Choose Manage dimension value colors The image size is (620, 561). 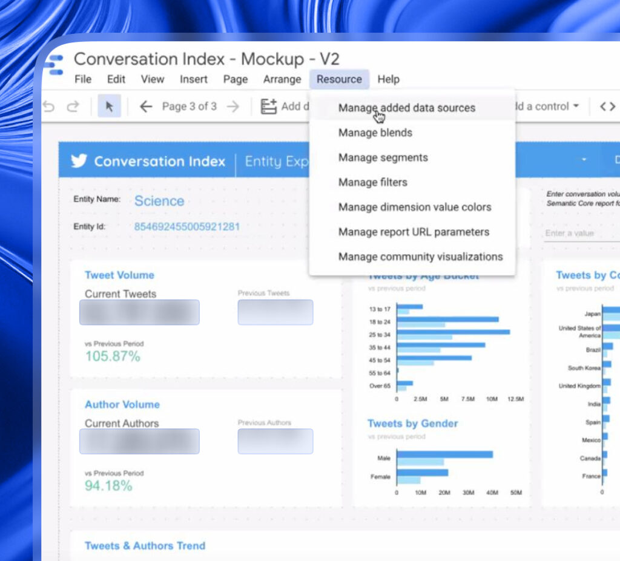click(412, 207)
